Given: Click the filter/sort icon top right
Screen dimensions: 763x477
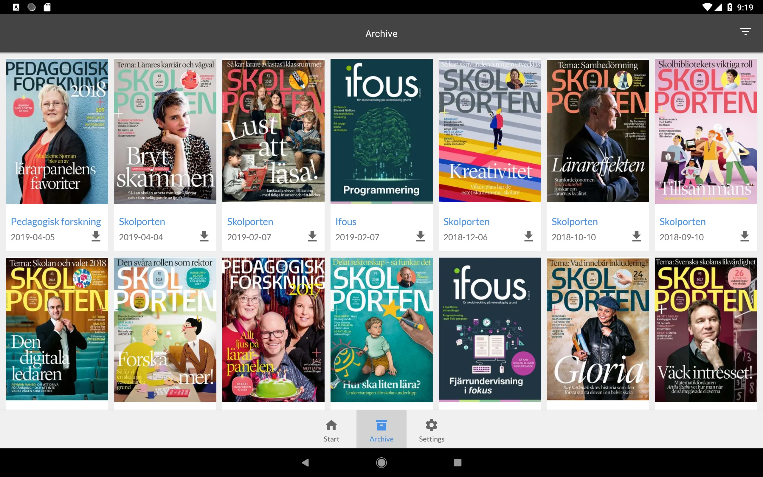Looking at the screenshot, I should (745, 32).
